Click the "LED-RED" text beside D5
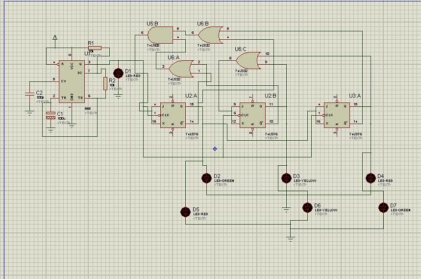The width and height of the screenshot is (421, 279). pyautogui.click(x=200, y=214)
